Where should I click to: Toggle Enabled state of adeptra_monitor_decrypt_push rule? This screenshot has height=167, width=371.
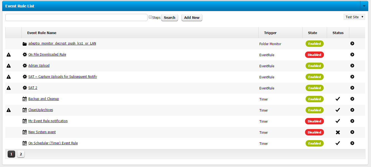(x=315, y=44)
